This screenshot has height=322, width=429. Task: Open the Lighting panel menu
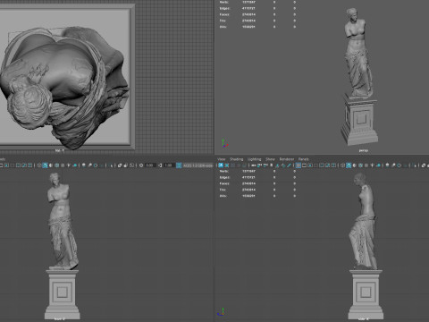(254, 159)
